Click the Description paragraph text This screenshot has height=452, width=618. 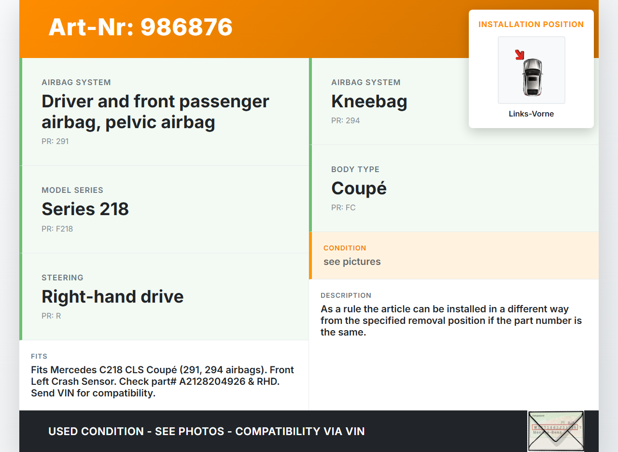coord(451,321)
